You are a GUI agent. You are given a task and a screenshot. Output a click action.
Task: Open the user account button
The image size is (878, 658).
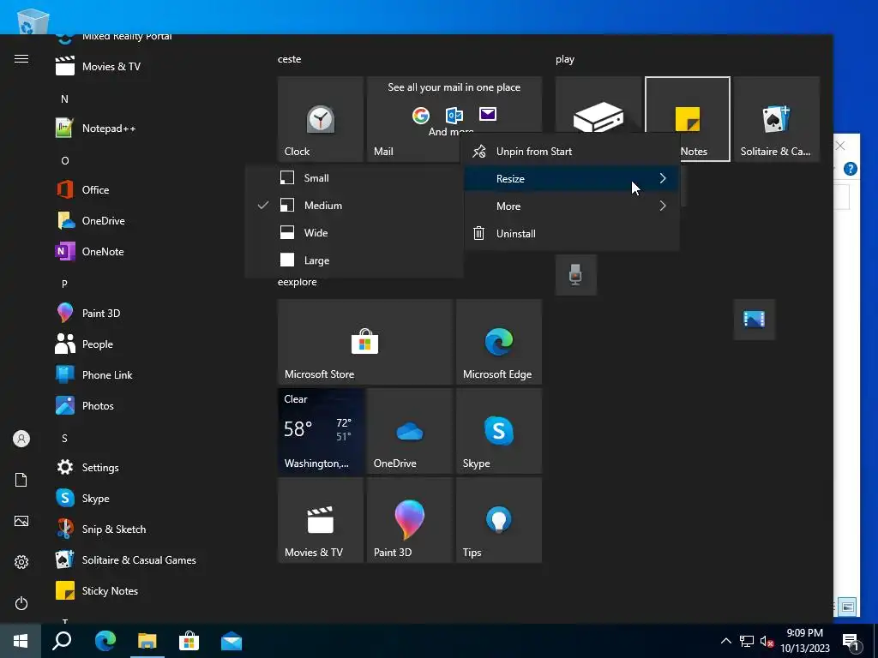(21, 439)
